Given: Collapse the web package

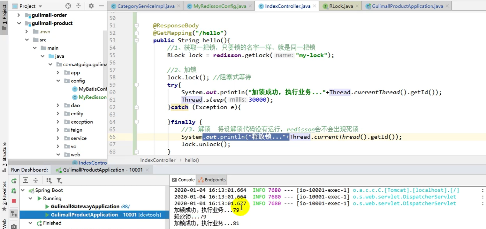Looking at the screenshot, I should pos(58,154).
